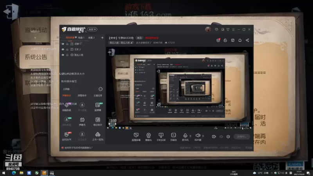Open the skin T-shirt icon in title bar
Screen dimensions: 313x176
coord(228,30)
